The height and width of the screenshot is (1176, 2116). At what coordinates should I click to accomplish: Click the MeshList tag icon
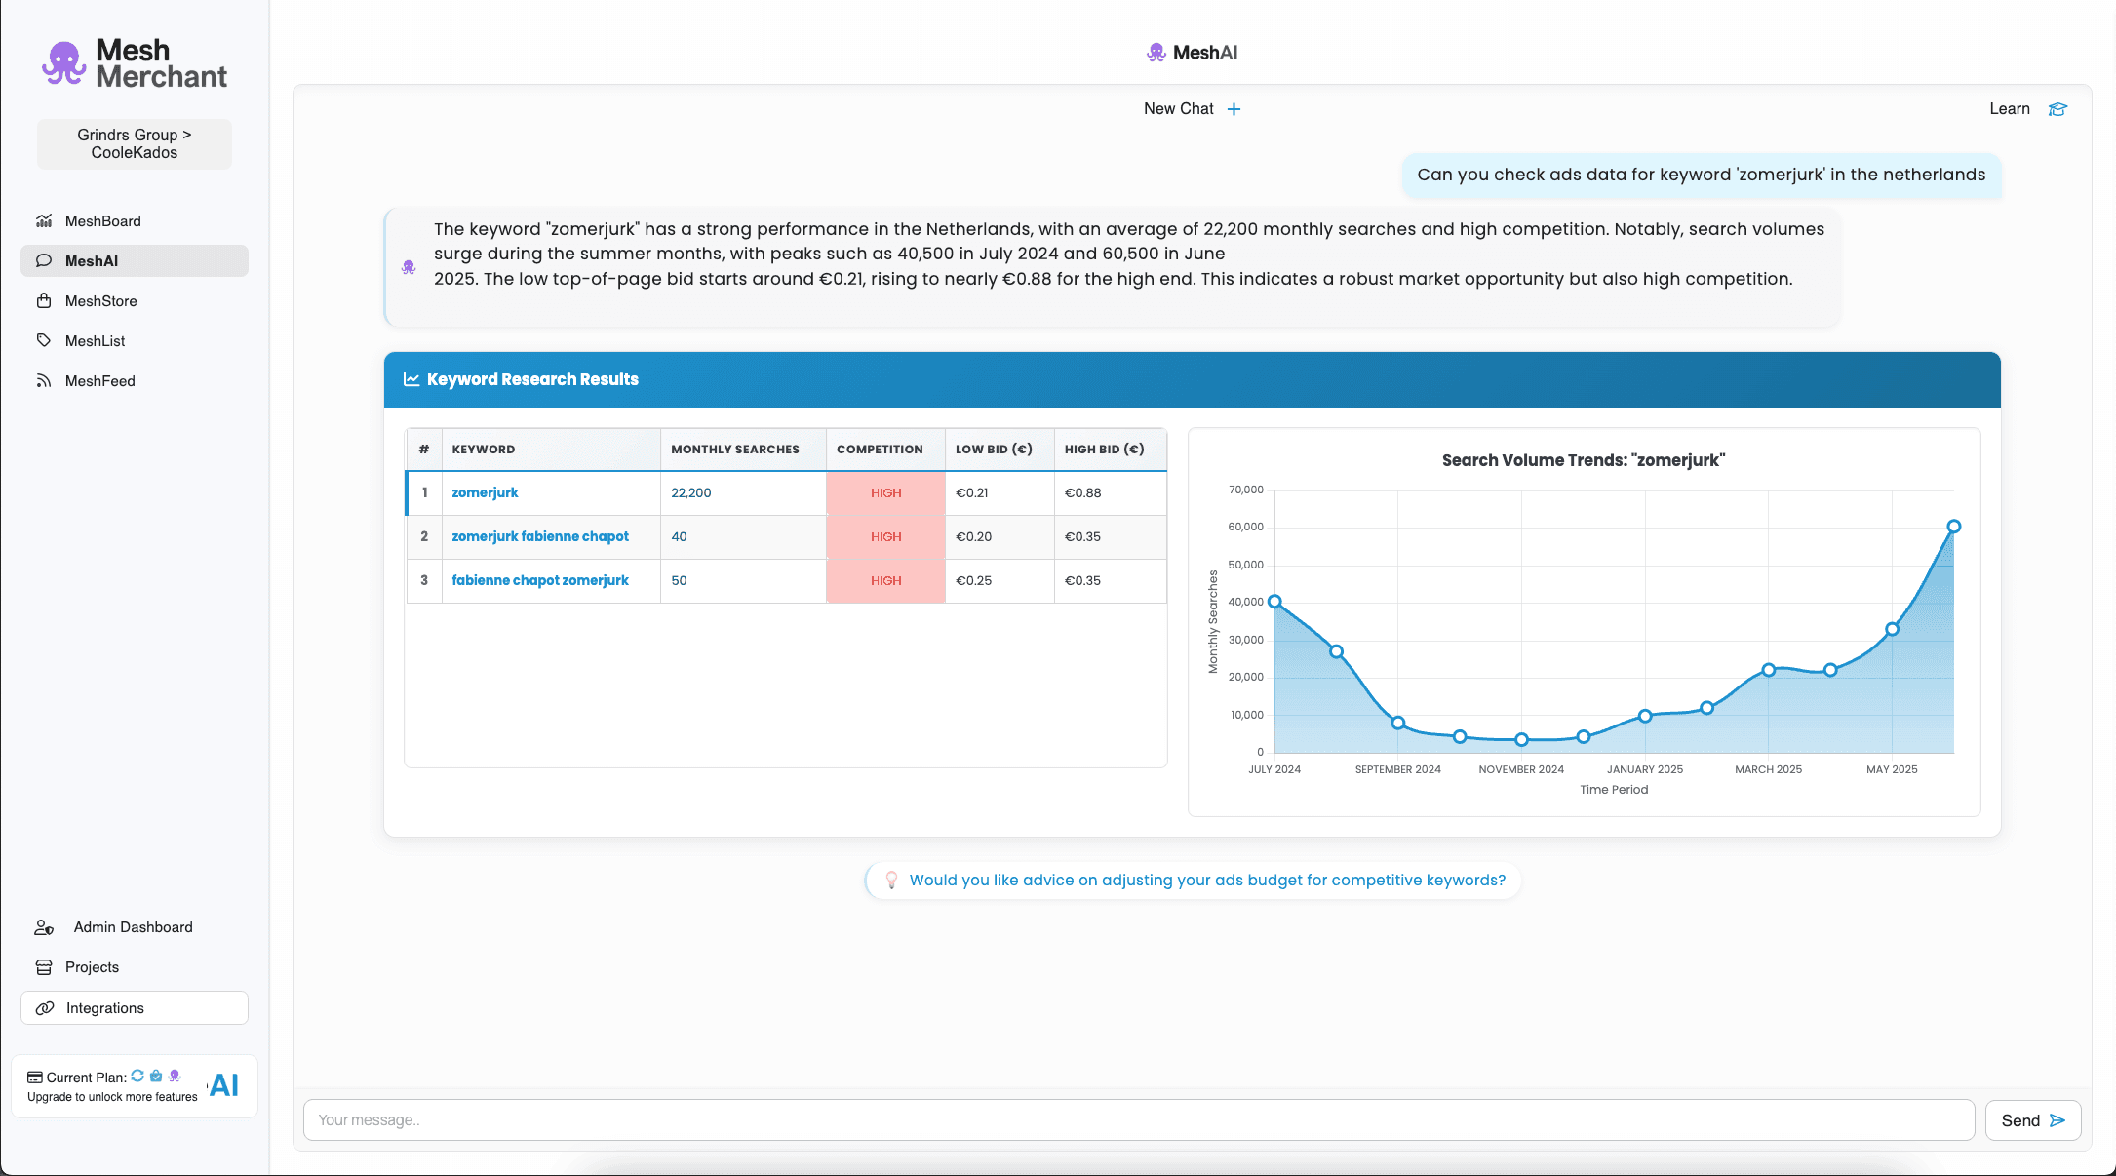point(44,341)
